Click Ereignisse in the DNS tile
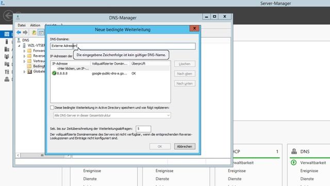Screen dimensions: 330x186 point(309,171)
